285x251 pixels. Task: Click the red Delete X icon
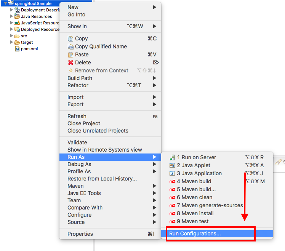tap(70, 62)
